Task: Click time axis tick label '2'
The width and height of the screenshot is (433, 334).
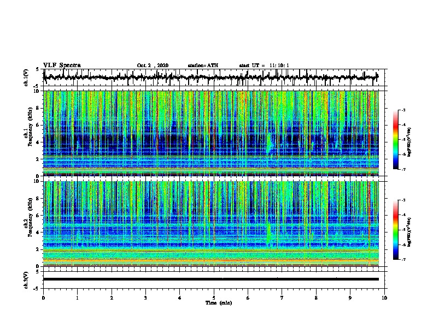Action: 112,298
